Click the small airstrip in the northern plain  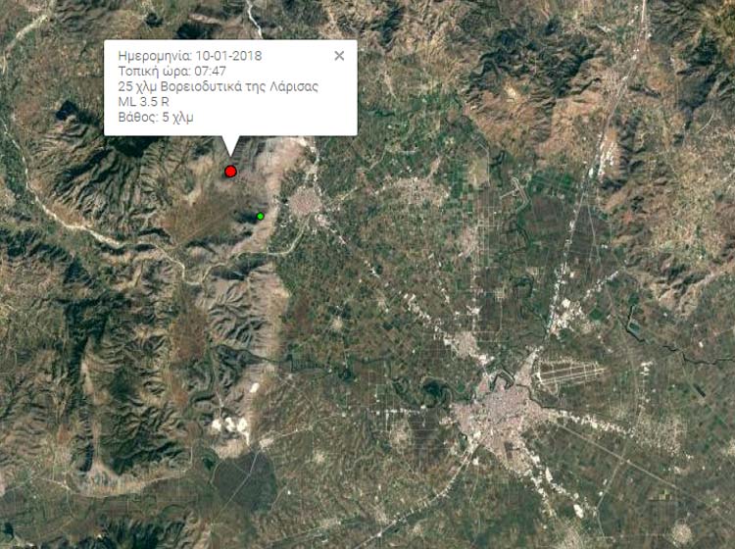(x=518, y=188)
